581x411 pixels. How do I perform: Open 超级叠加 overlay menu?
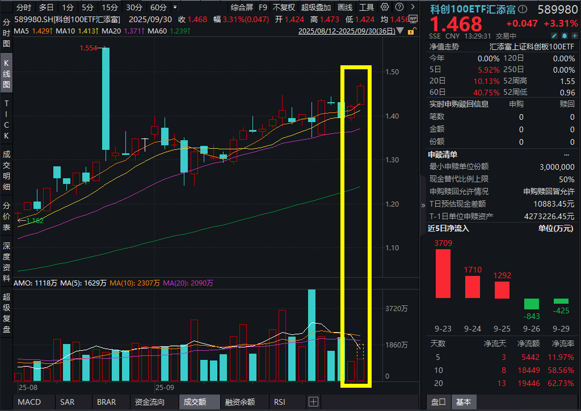click(315, 7)
